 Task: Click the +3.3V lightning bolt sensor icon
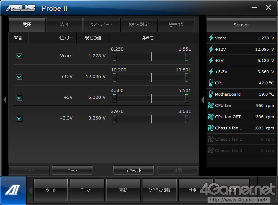click(x=211, y=72)
